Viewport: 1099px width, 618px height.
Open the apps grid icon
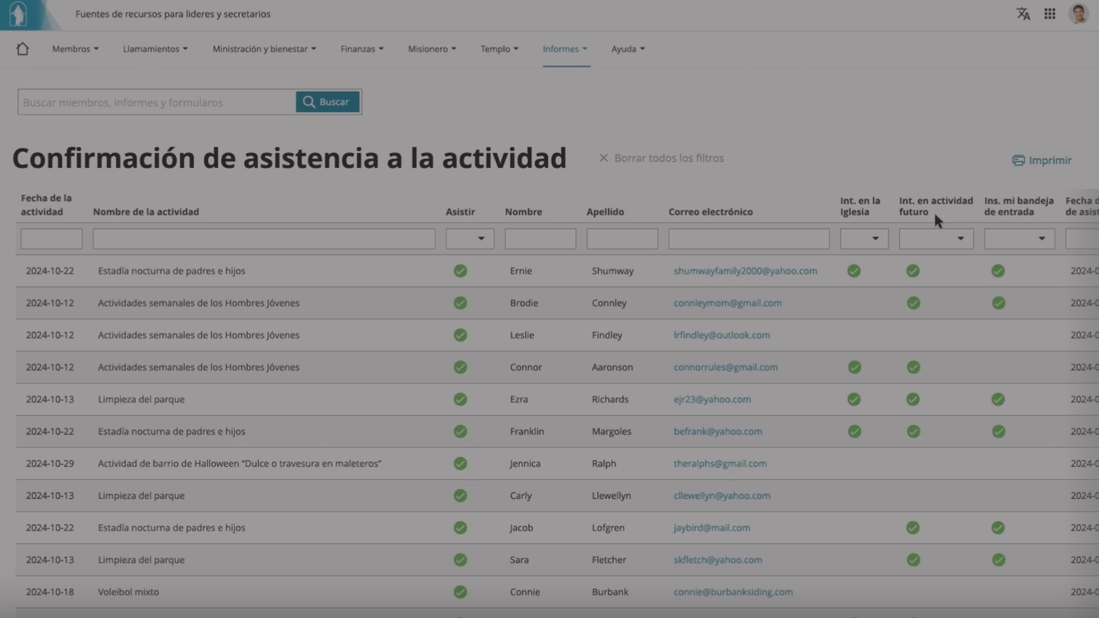click(x=1050, y=14)
